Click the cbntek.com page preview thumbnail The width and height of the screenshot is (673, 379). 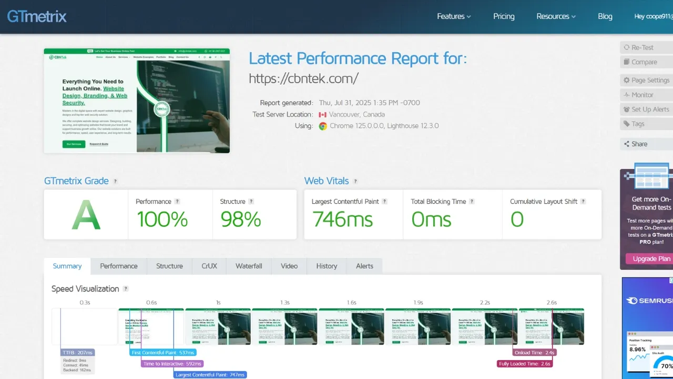coord(137,99)
